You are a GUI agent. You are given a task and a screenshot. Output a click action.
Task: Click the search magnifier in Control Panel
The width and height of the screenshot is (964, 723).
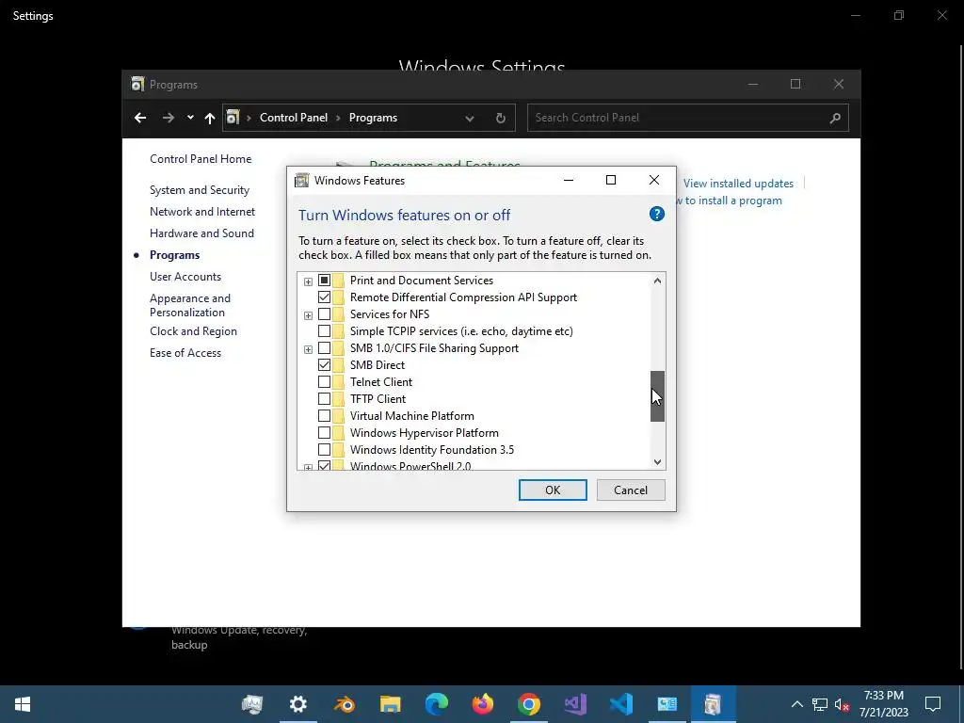coord(834,118)
